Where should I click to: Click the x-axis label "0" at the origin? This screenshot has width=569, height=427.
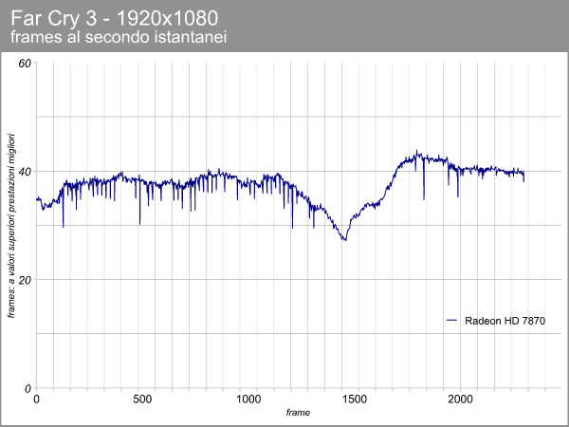point(36,399)
